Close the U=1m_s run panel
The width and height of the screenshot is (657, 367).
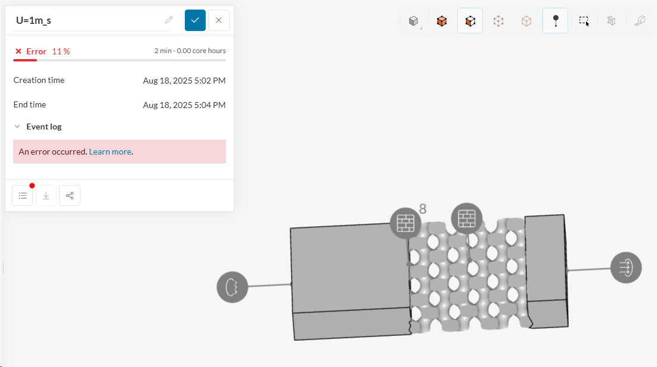tap(219, 20)
